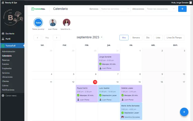The width and height of the screenshot is (193, 121).
Task: Open Empleados in the sidebar menu
Action: 7,68
